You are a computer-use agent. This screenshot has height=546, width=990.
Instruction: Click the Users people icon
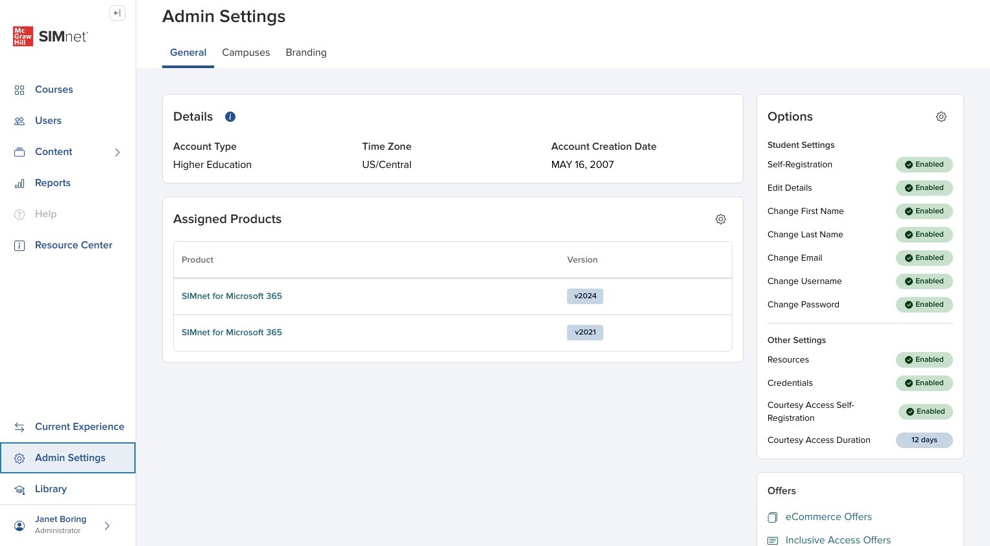click(x=19, y=121)
